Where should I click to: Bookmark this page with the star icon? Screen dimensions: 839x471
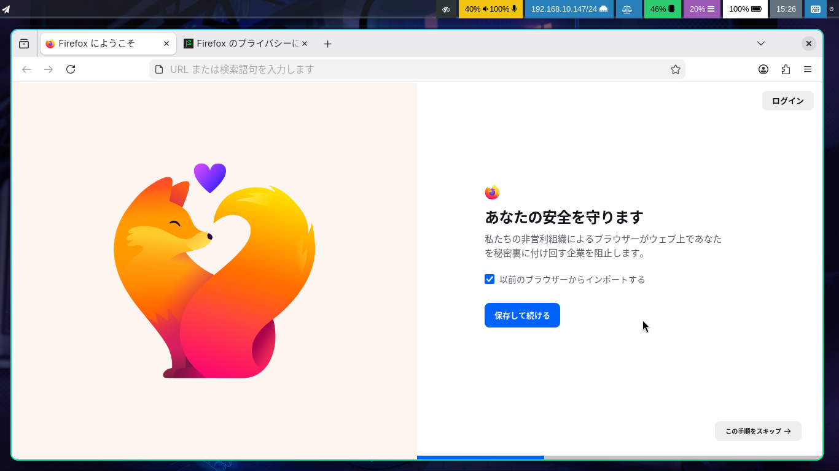tap(676, 69)
